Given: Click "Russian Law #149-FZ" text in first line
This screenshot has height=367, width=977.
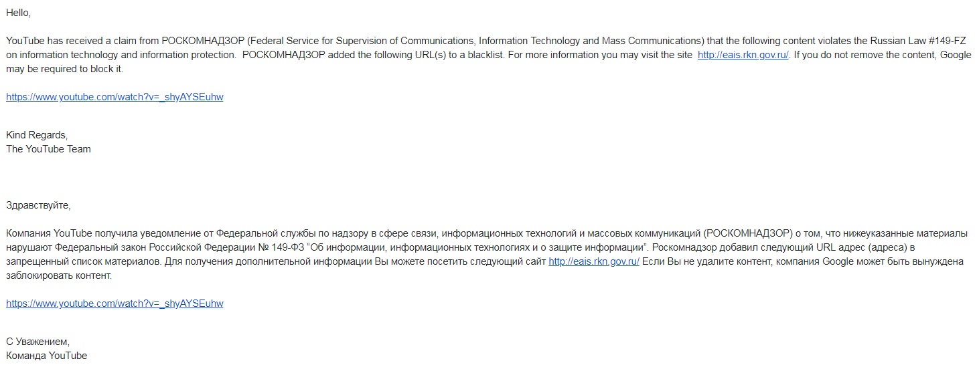Looking at the screenshot, I should [x=921, y=41].
